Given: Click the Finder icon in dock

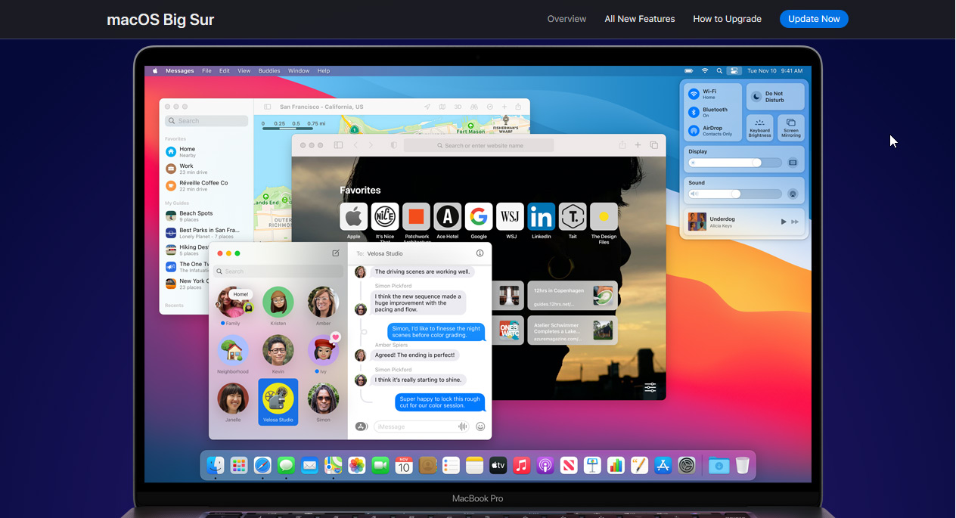Looking at the screenshot, I should coord(216,466).
